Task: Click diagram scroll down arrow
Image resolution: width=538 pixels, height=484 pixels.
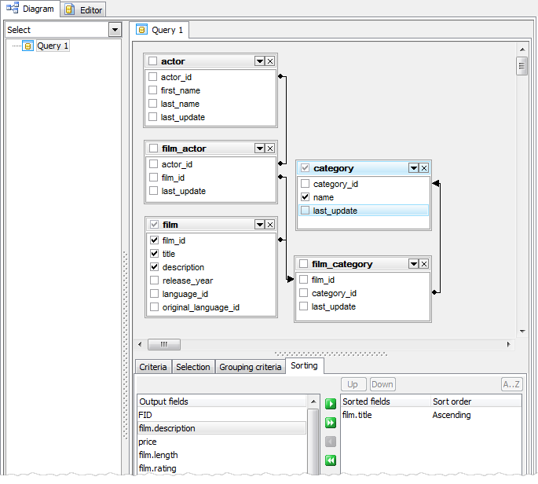Action: [x=522, y=332]
